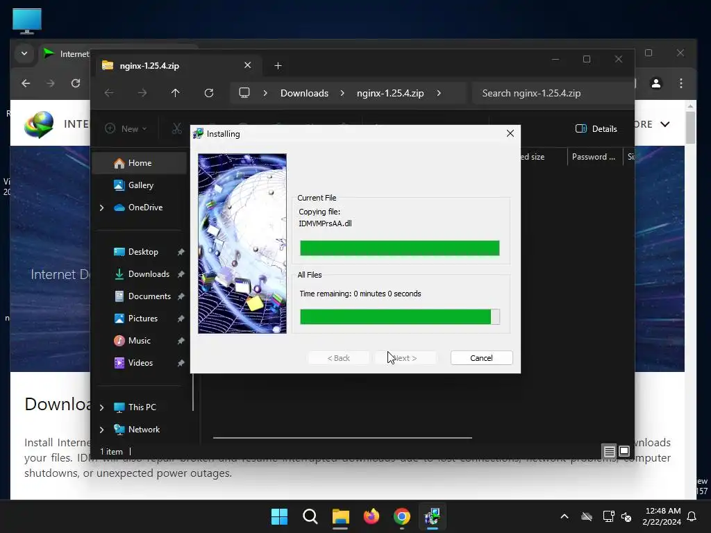Click the IDM installer taskbar icon

click(433, 516)
